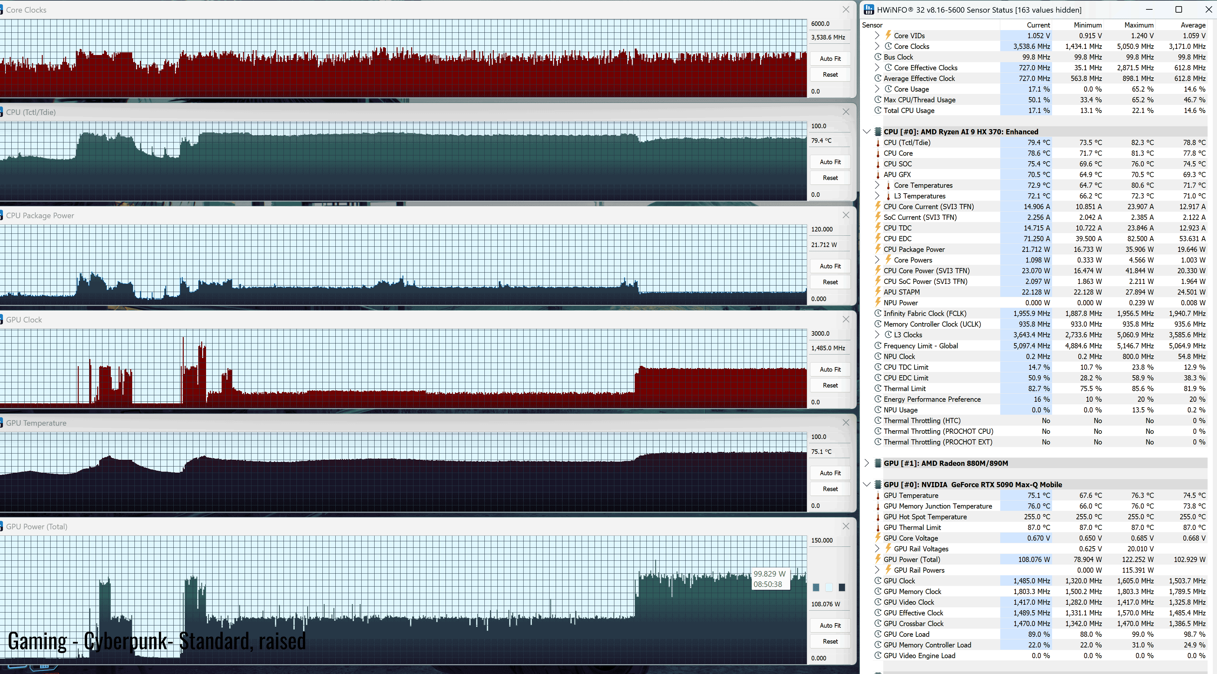Click thermometer icon of GPU Temperature row
1217x674 pixels.
878,496
